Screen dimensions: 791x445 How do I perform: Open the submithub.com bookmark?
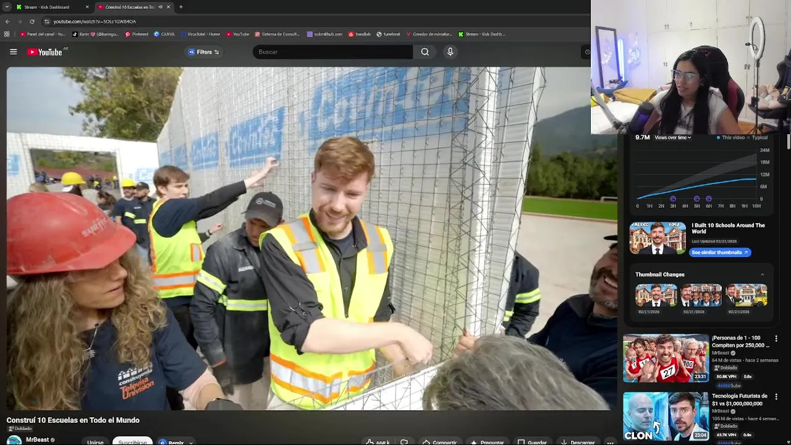(324, 34)
